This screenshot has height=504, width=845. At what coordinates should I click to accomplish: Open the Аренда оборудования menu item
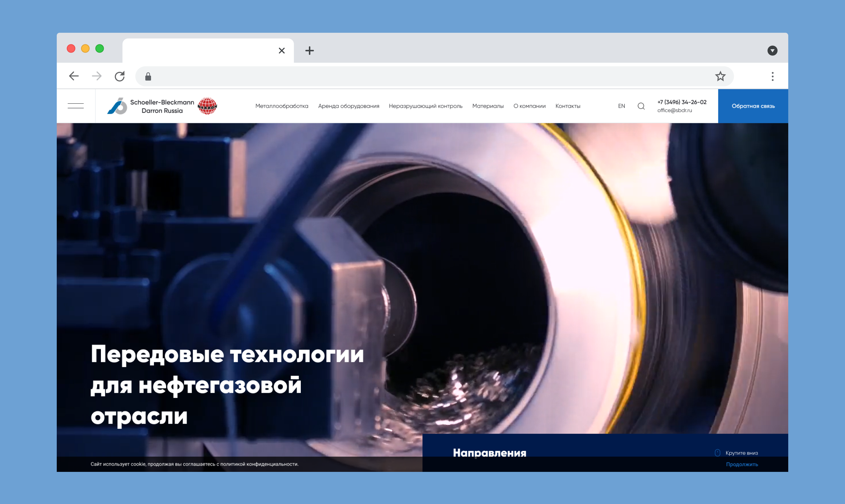348,106
